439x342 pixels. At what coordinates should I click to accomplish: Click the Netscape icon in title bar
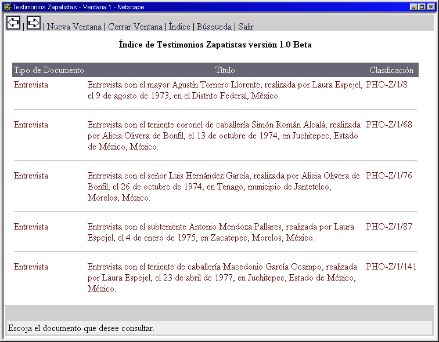tap(7, 7)
